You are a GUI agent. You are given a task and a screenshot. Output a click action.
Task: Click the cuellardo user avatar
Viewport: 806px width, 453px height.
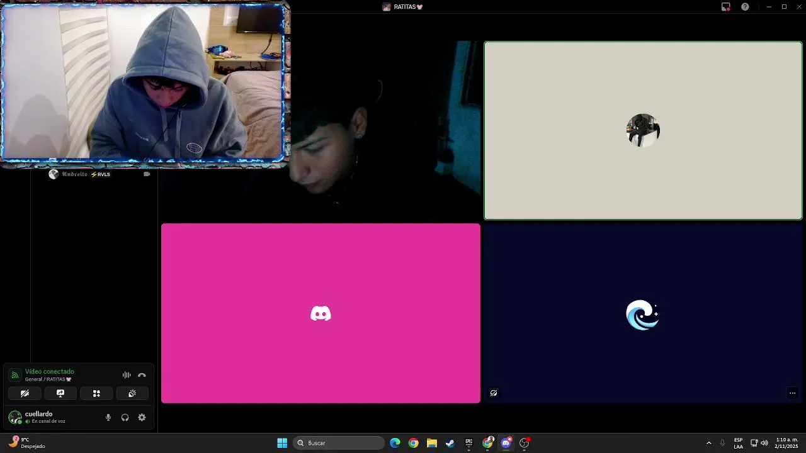pos(14,417)
